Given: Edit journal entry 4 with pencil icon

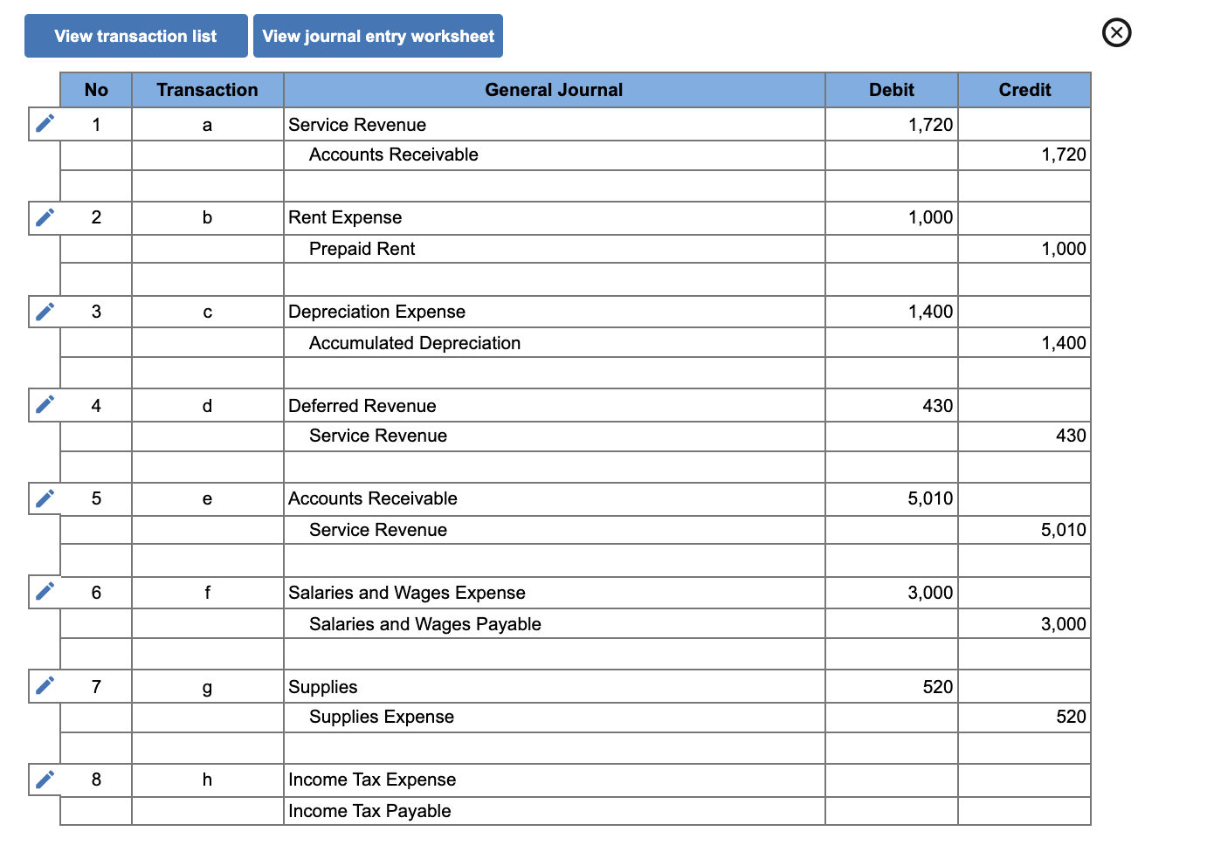Looking at the screenshot, I should point(45,404).
